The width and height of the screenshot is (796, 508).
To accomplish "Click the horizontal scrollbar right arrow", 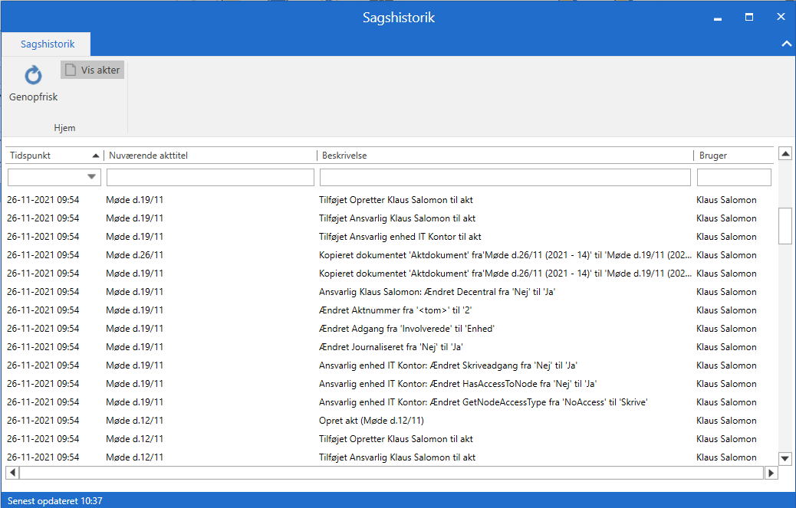I will [771, 473].
